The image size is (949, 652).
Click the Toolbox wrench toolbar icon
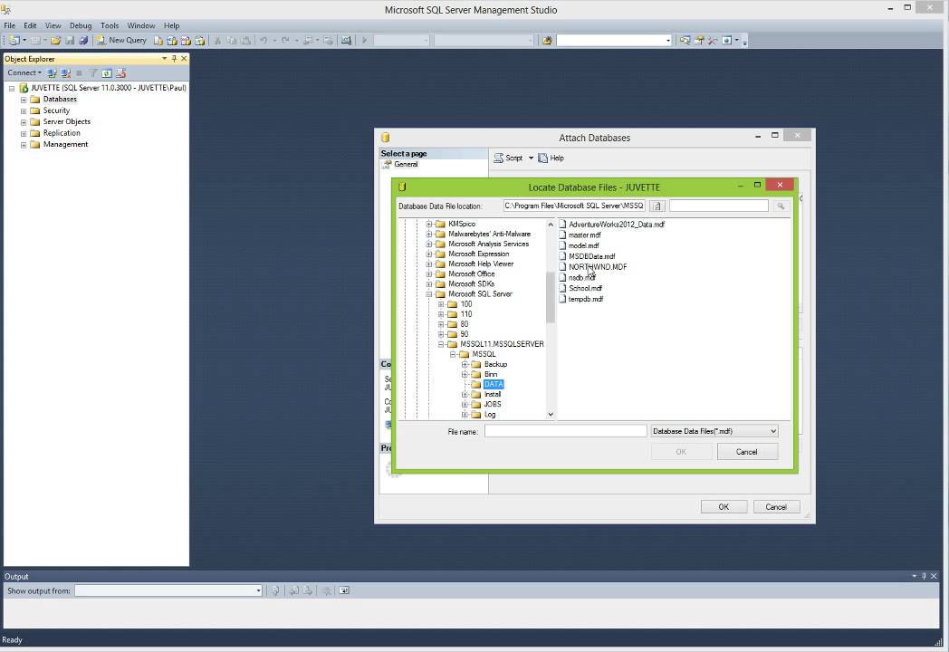pyautogui.click(x=713, y=40)
